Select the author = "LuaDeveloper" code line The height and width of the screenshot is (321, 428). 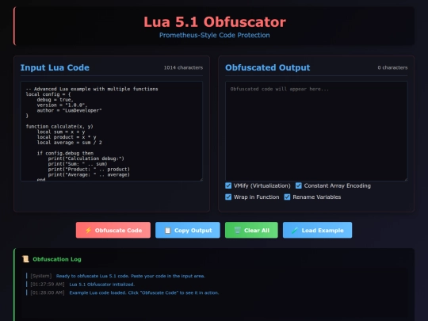[x=69, y=110]
